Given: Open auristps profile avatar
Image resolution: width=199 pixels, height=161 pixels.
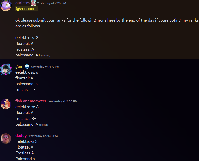Looking at the screenshot, I should [x=6, y=6].
